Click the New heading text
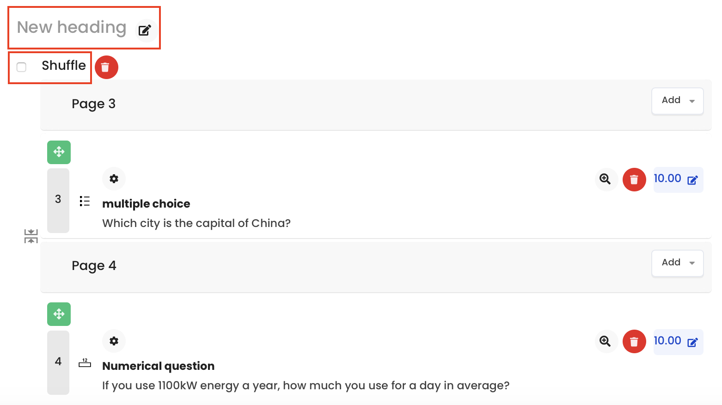The image size is (722, 405). click(x=72, y=27)
